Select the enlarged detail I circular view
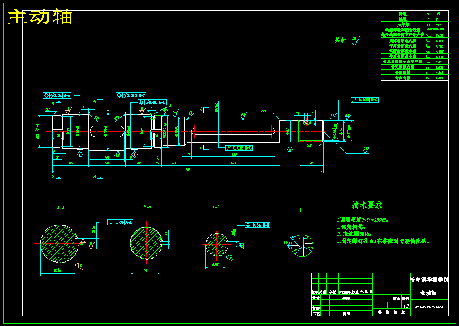Viewport: 459px width, 326px height. tap(302, 245)
